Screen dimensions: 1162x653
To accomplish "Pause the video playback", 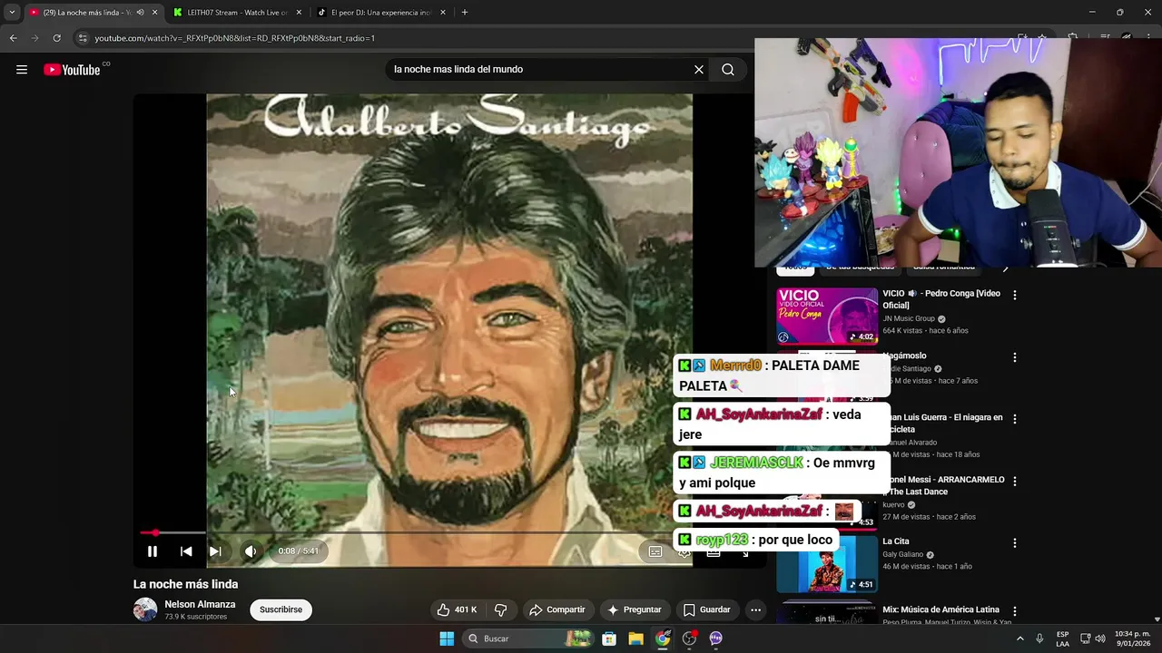I will 153,551.
